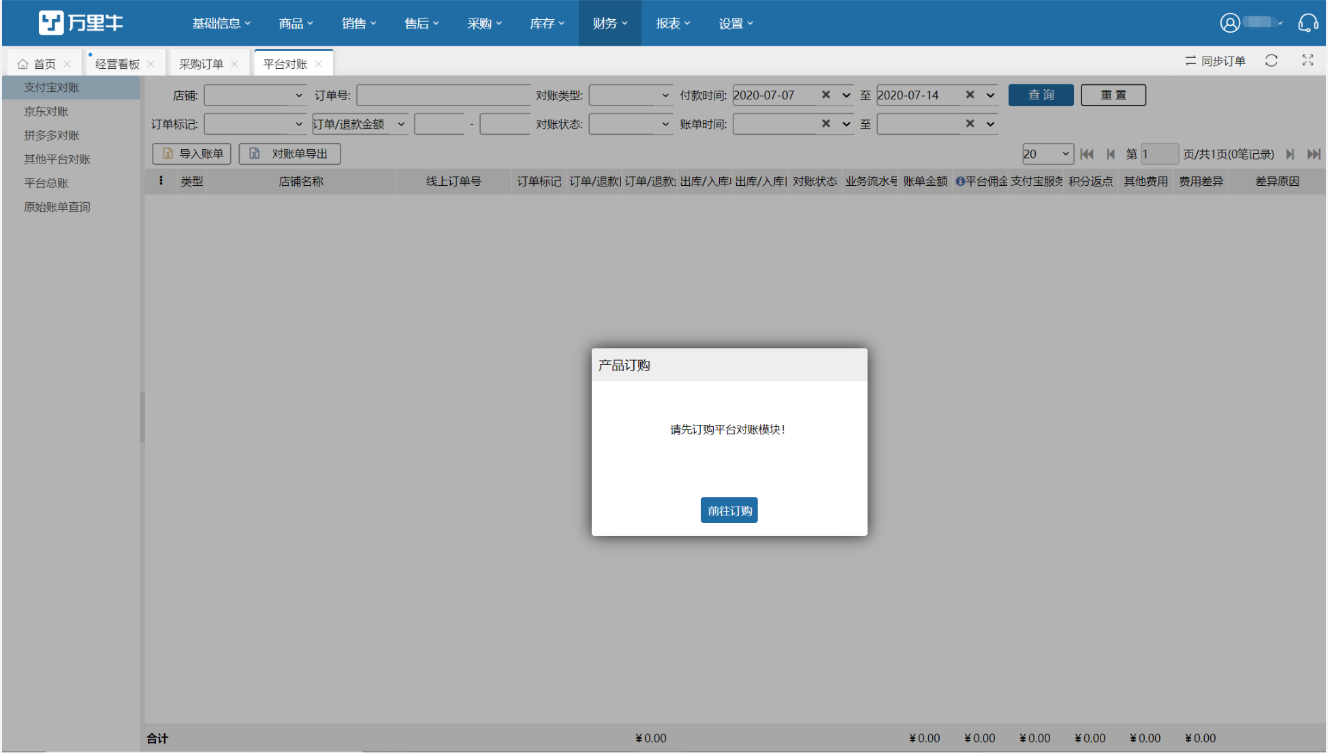Click the 万里牛 logo

(x=80, y=22)
